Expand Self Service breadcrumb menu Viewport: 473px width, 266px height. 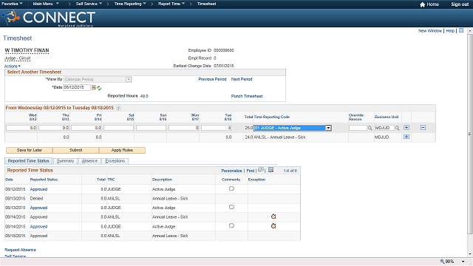click(89, 4)
